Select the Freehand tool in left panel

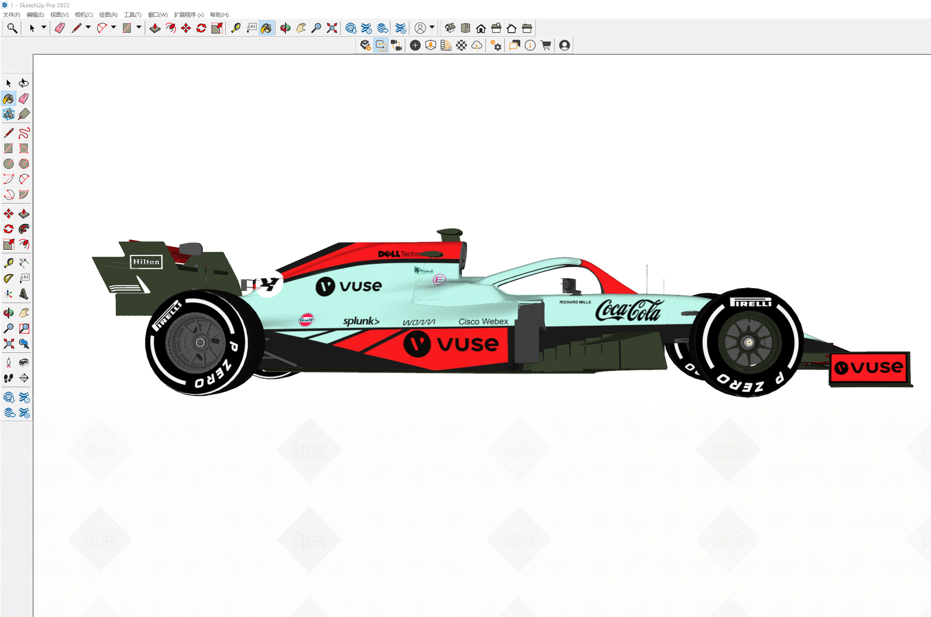pyautogui.click(x=24, y=133)
